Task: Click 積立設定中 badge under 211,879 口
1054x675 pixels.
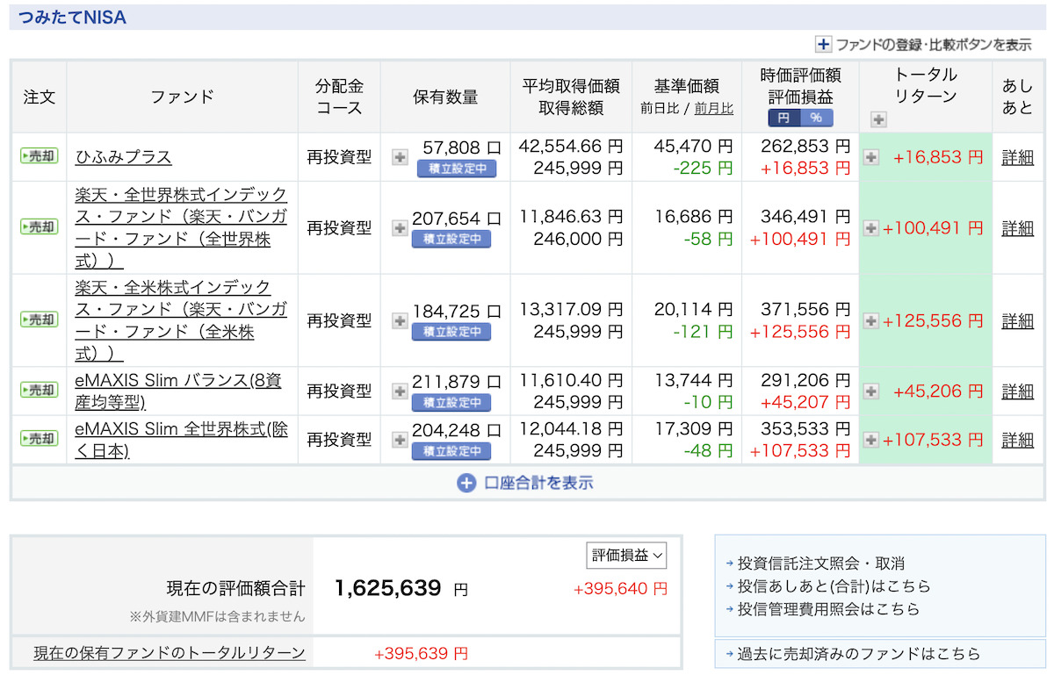Action: (x=451, y=402)
